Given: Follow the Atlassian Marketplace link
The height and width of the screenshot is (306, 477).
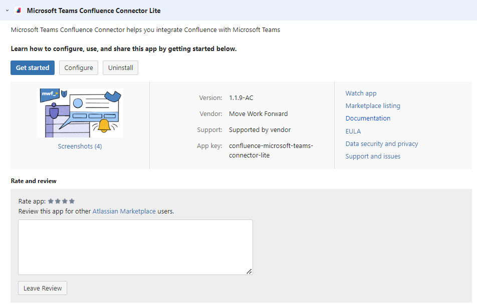Looking at the screenshot, I should [124, 211].
